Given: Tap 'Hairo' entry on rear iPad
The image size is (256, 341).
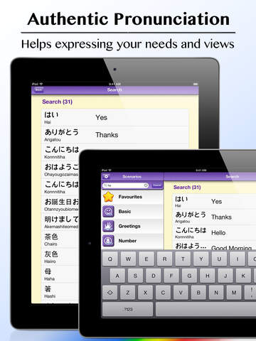Looking at the screenshot, I should point(60,257).
